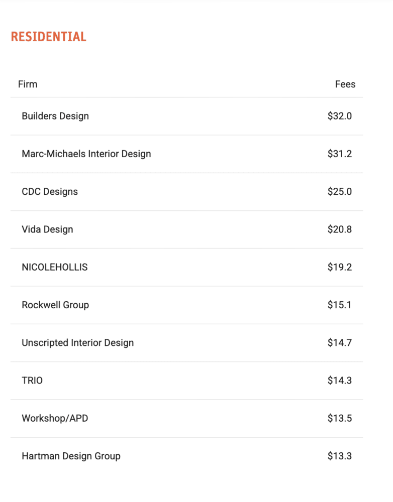Click on Vida Design
The width and height of the screenshot is (393, 502).
[x=47, y=229]
